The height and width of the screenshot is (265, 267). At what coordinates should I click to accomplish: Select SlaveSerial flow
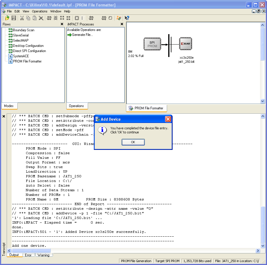(x=19, y=35)
